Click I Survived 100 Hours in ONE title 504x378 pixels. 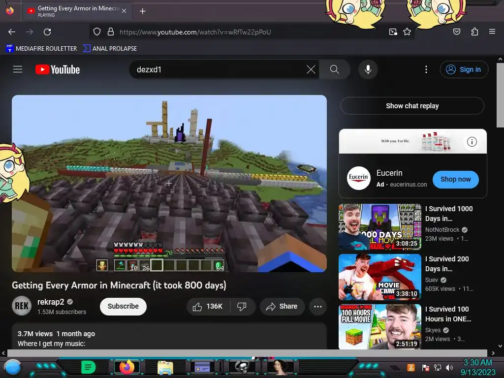[448, 314]
